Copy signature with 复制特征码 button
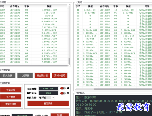Screen dimensions: 152x116 (x=60, y=75)
